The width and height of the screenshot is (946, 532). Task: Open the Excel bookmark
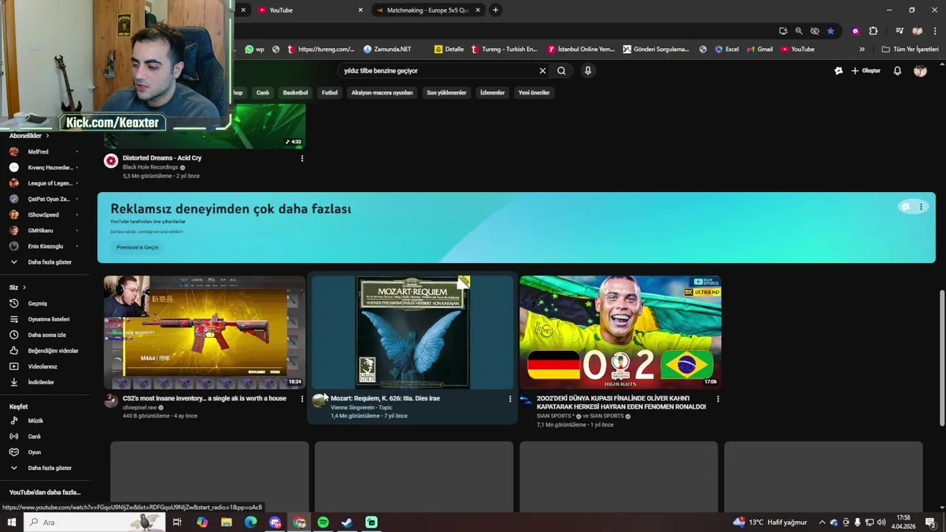click(x=726, y=50)
